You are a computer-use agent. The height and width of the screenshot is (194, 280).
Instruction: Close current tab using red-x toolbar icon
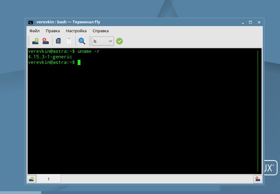[45, 41]
